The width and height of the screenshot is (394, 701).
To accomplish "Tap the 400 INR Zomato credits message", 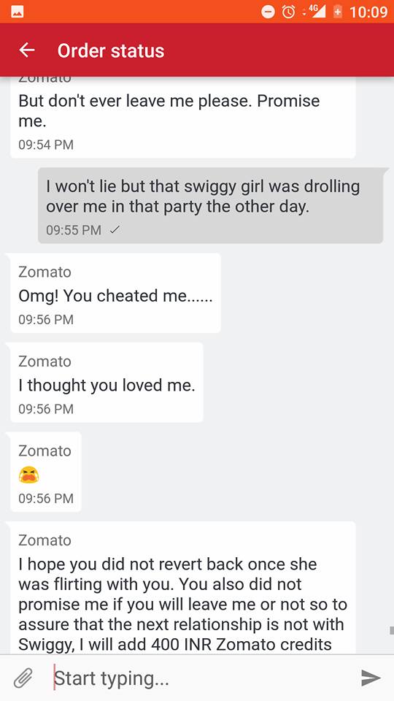I will click(x=182, y=588).
